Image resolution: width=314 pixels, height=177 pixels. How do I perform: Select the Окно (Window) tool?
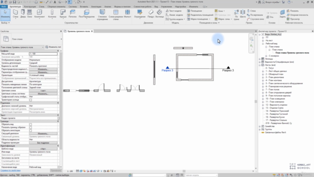tap(29, 14)
